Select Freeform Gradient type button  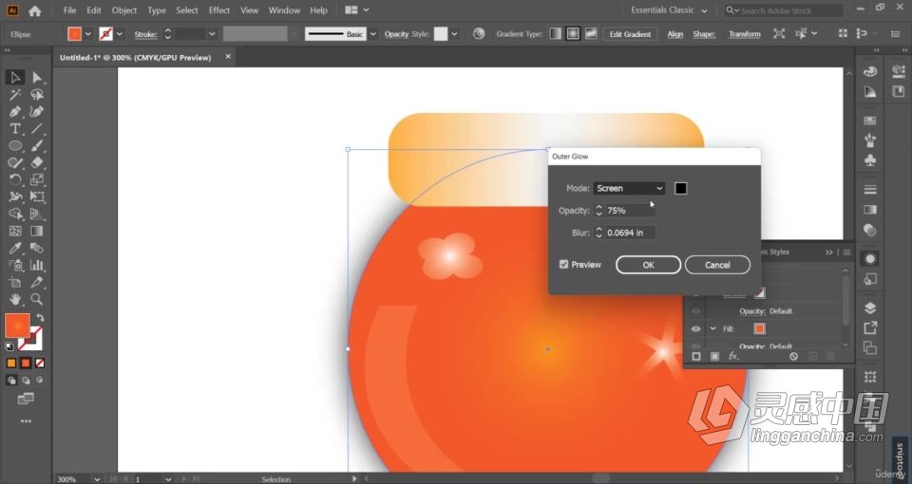coord(591,34)
